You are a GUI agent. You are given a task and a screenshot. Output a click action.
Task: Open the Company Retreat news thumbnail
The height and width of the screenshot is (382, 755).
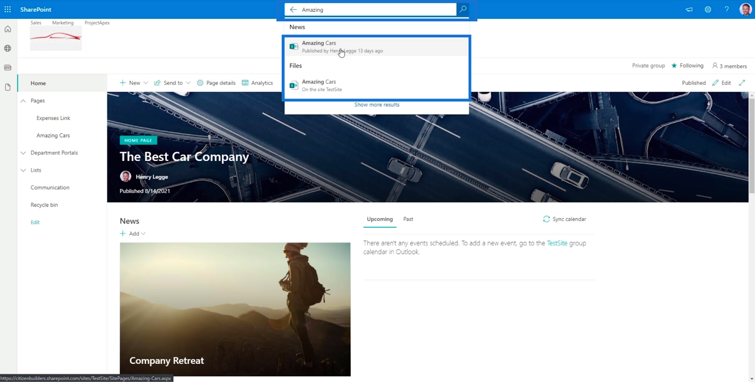point(235,309)
